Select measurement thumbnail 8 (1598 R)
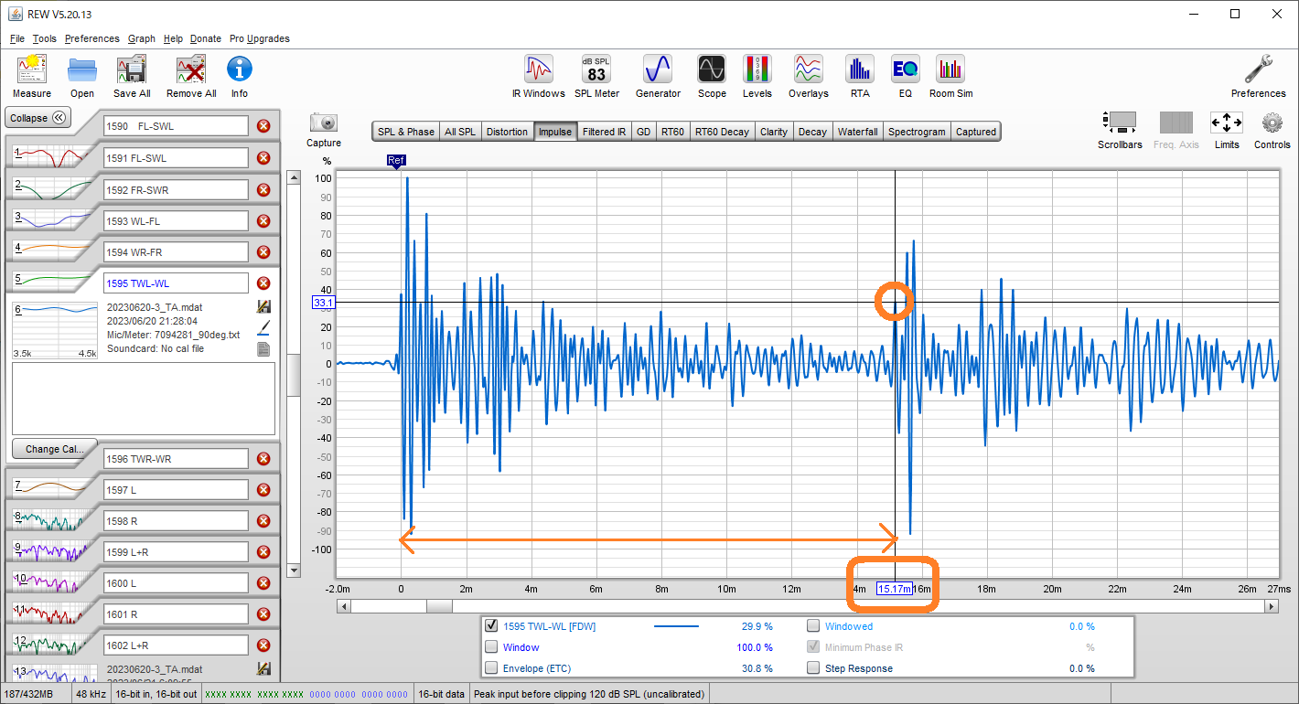The height and width of the screenshot is (704, 1299). (52, 521)
